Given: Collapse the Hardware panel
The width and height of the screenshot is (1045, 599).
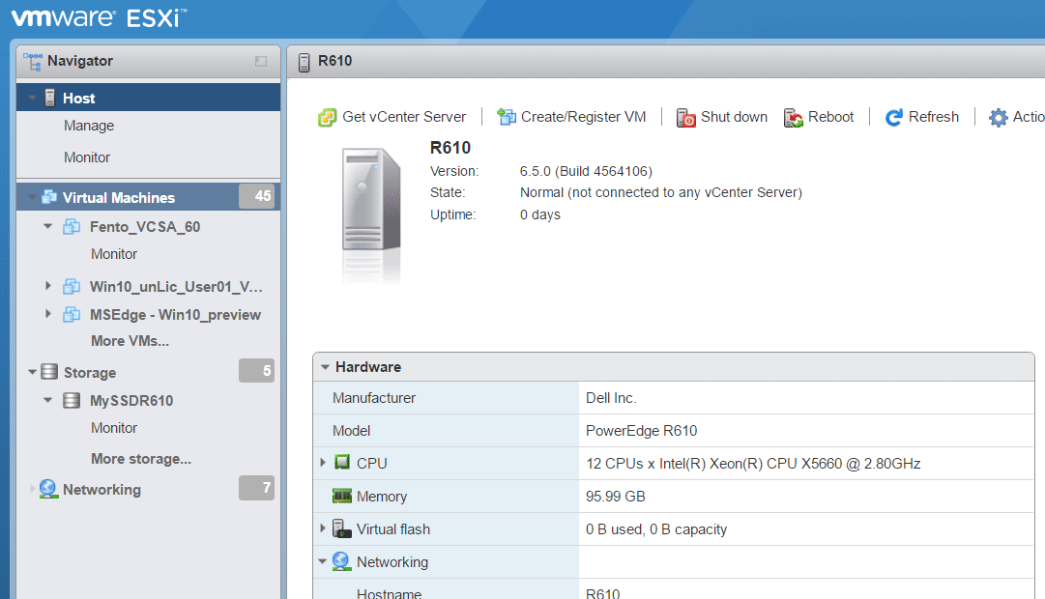Looking at the screenshot, I should [325, 367].
